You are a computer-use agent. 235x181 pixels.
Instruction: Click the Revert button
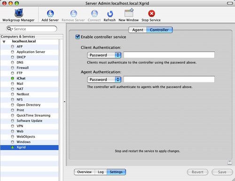197,172
